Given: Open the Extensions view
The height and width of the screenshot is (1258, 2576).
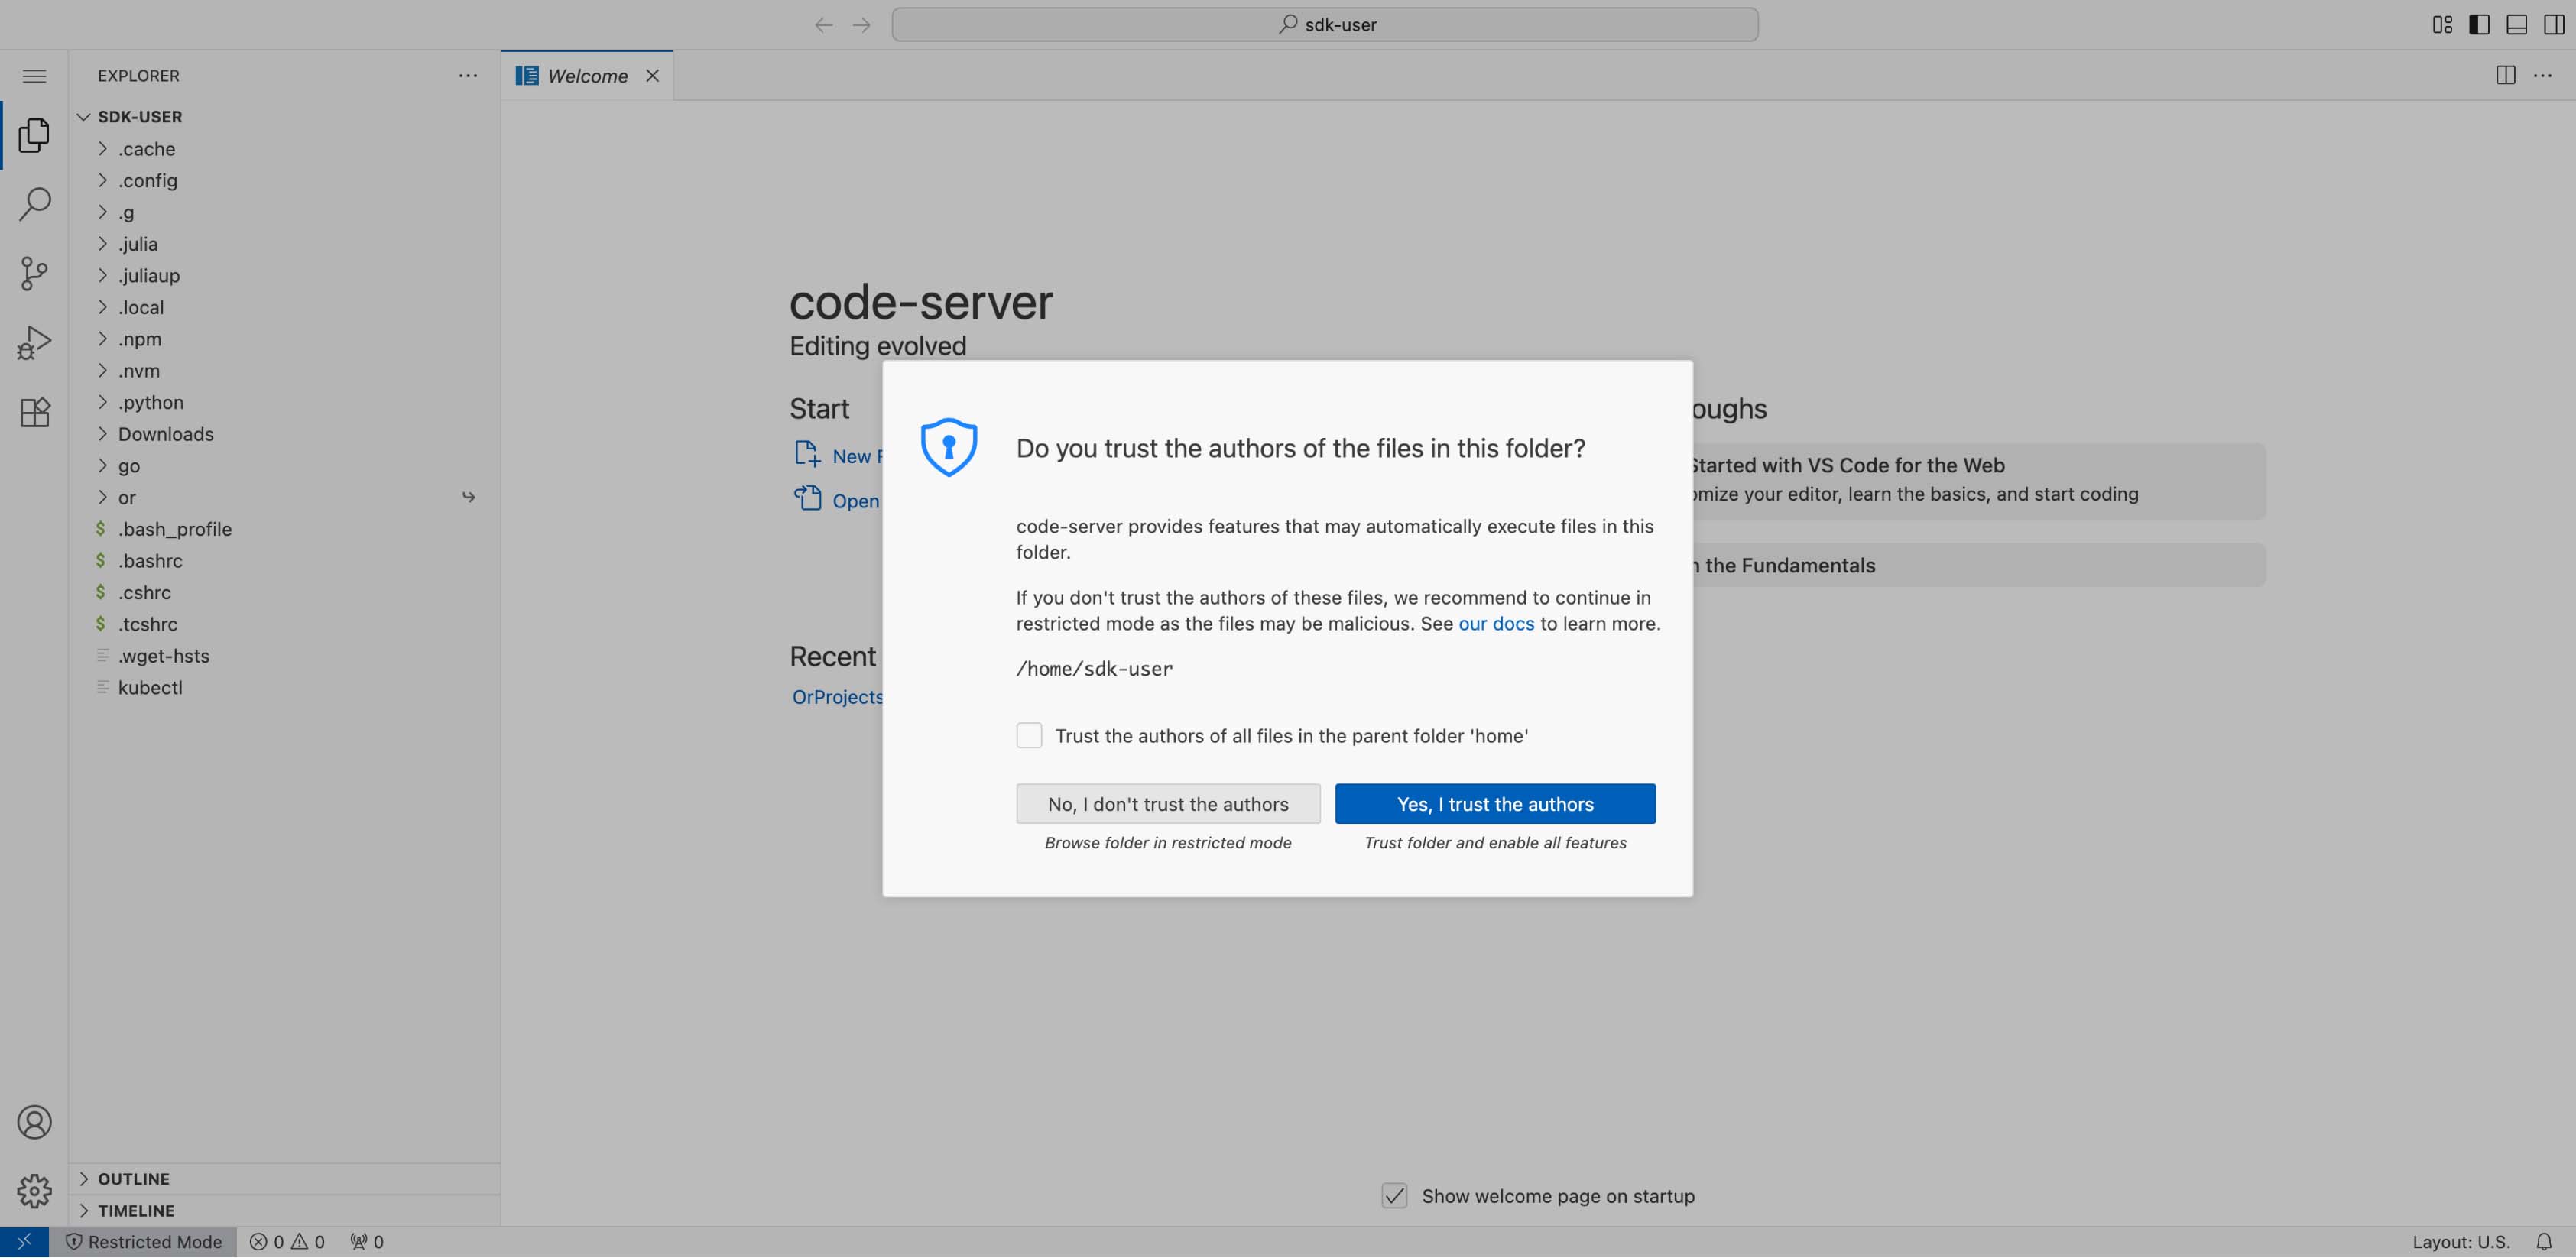Looking at the screenshot, I should tap(34, 412).
